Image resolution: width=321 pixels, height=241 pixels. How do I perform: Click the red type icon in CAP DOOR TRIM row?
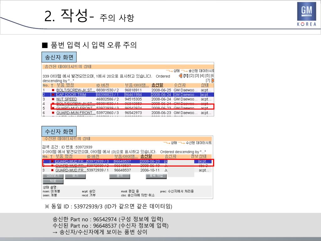click(x=53, y=95)
